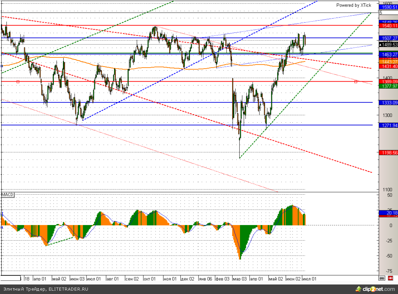Click the 'дек 02' date axis label
The width and height of the screenshot is (398, 294).
tap(188, 279)
